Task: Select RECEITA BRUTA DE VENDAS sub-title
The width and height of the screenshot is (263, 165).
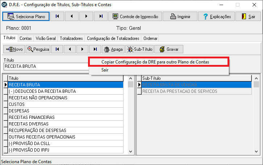Action: (x=197, y=85)
